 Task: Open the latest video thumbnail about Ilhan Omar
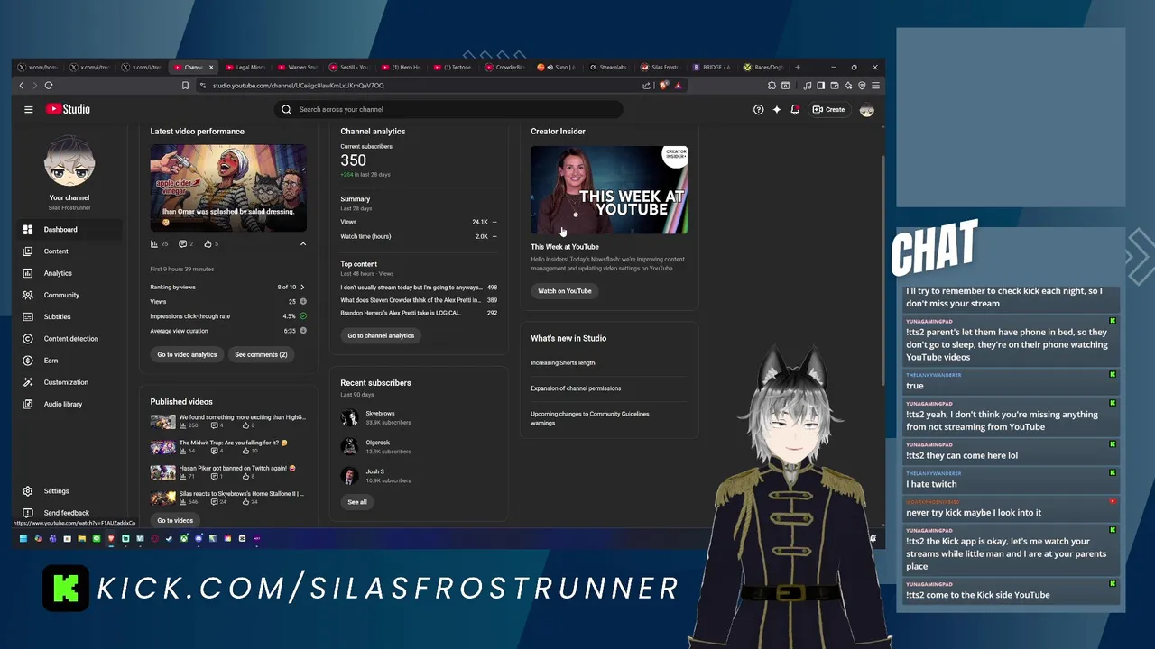pyautogui.click(x=228, y=188)
